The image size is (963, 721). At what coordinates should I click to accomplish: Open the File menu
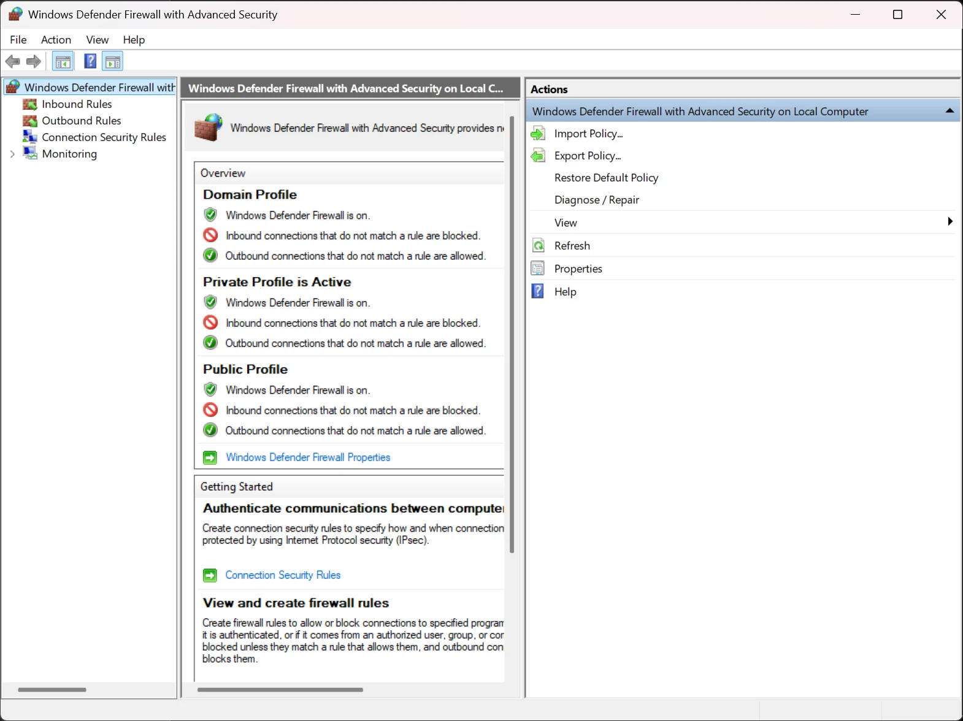click(x=18, y=40)
